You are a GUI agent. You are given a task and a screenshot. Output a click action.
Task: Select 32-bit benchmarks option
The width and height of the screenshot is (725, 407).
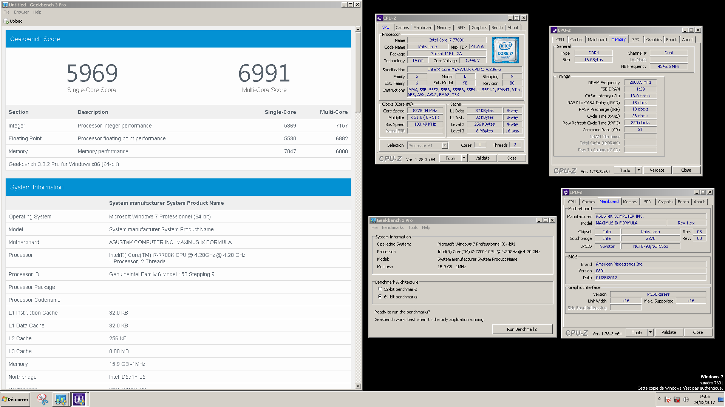[380, 289]
